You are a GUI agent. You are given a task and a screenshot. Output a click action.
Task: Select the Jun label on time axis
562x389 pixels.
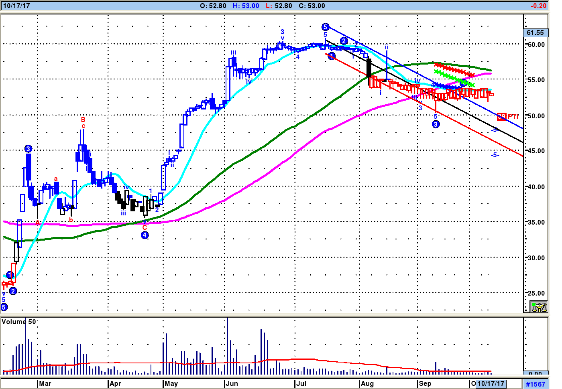click(232, 383)
